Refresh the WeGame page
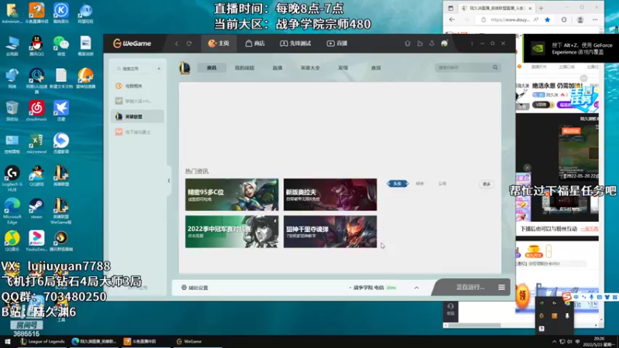 (x=189, y=43)
